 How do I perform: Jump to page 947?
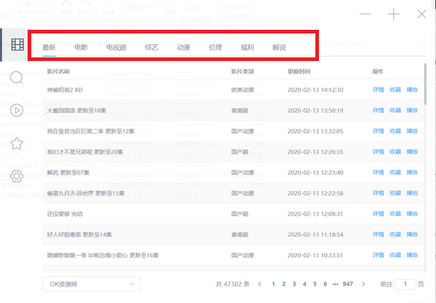pyautogui.click(x=348, y=283)
